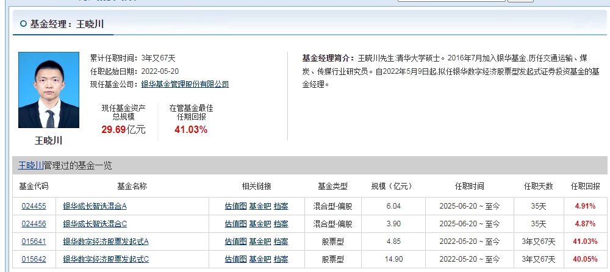Click return value 40.05%
Image resolution: width=610 pixels, height=272 pixels.
(585, 259)
